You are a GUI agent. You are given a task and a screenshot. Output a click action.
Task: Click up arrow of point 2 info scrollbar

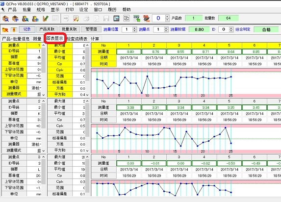pyautogui.click(x=43, y=101)
